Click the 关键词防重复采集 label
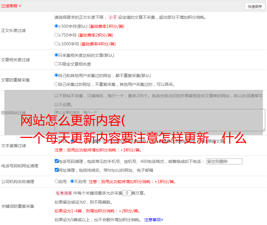267x225 pixels. click(18, 206)
